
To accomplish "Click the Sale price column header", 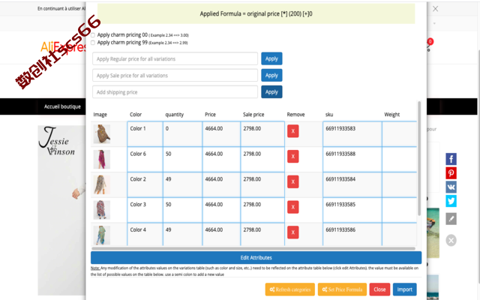I will (253, 115).
